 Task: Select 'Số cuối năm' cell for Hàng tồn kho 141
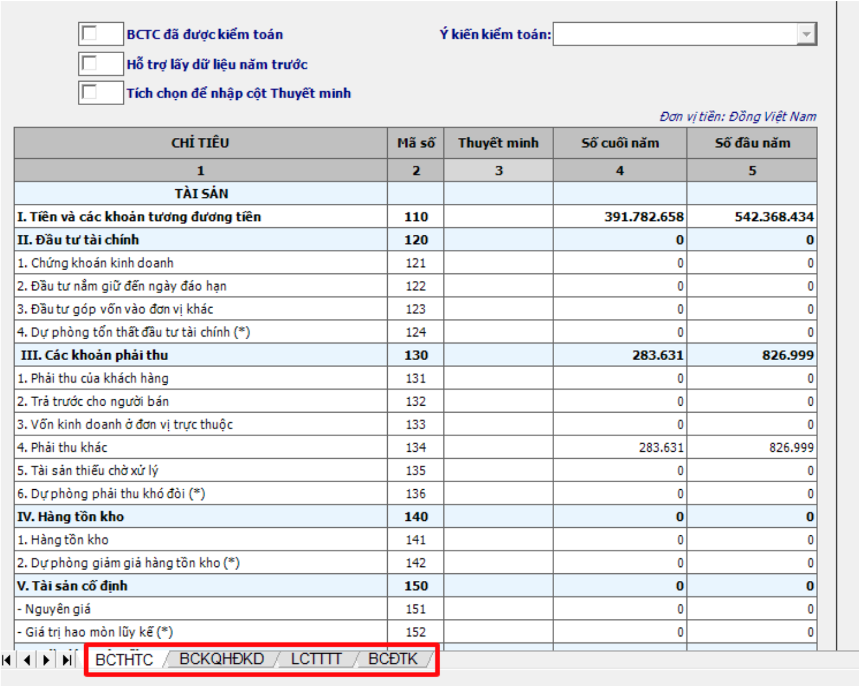620,540
